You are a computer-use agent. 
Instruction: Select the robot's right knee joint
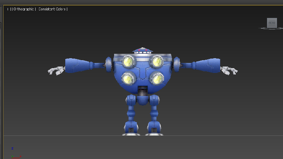coord(154,114)
